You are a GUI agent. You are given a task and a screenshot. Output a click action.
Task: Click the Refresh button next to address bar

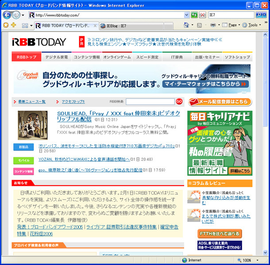click(194, 15)
